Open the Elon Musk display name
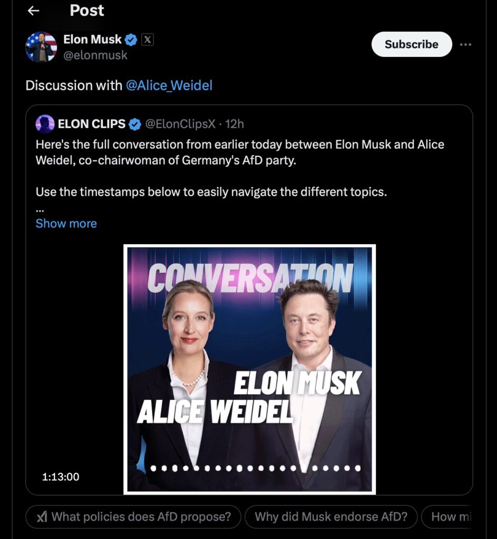 [92, 39]
